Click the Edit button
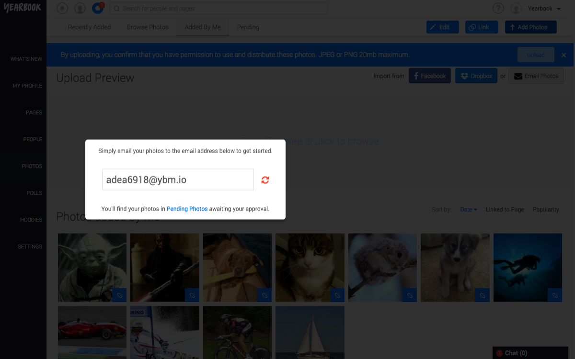This screenshot has width=575, height=359. coord(443,27)
